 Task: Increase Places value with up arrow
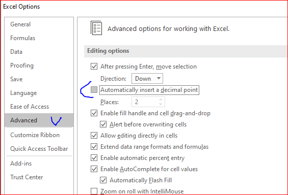click(x=161, y=100)
